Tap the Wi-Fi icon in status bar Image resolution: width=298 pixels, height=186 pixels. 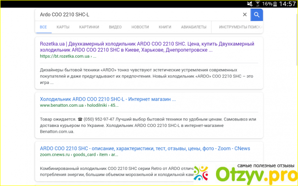pyautogui.click(x=257, y=4)
